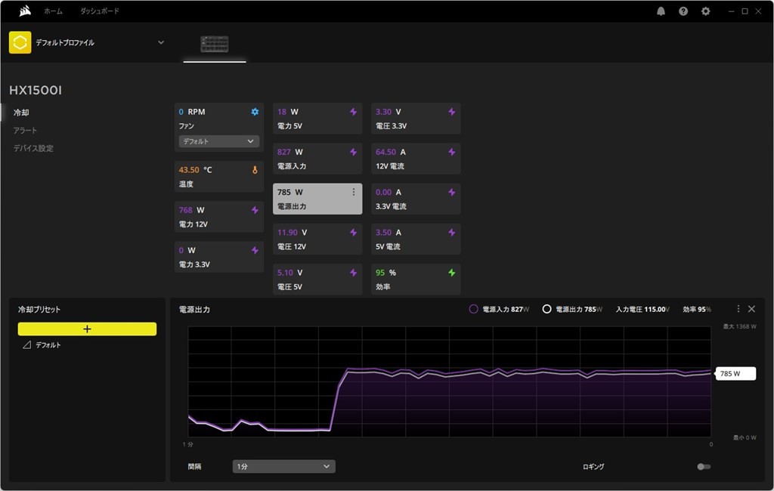Open the settings gear in title bar
This screenshot has width=774, height=491.
click(706, 11)
